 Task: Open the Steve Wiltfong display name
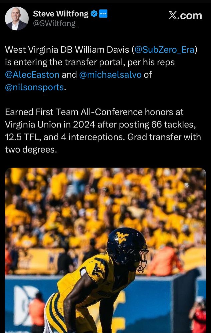[x=61, y=14]
